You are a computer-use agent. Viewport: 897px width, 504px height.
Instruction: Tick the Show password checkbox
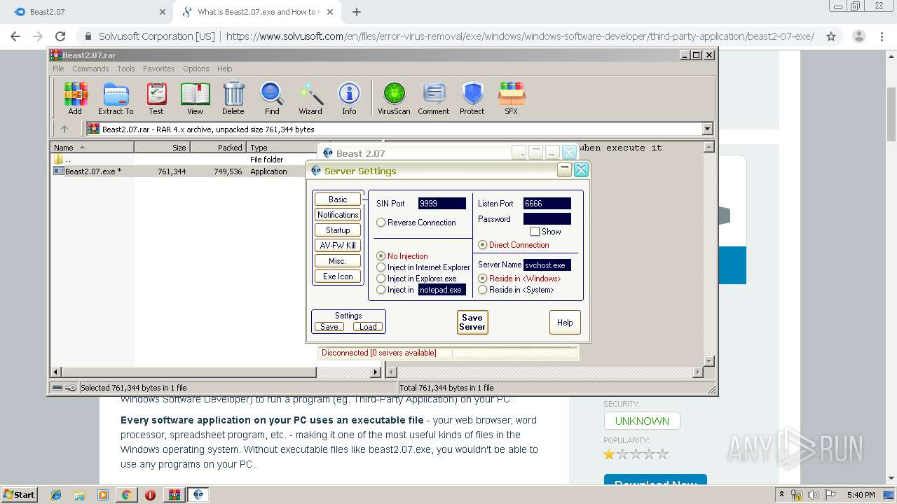pyautogui.click(x=535, y=232)
